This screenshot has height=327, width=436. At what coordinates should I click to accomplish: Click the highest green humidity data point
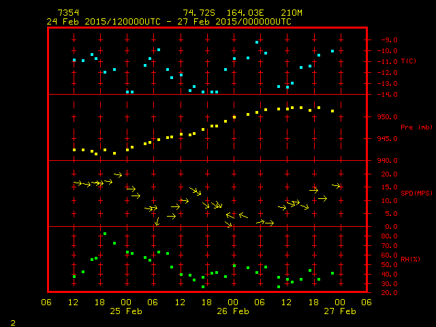click(x=105, y=234)
